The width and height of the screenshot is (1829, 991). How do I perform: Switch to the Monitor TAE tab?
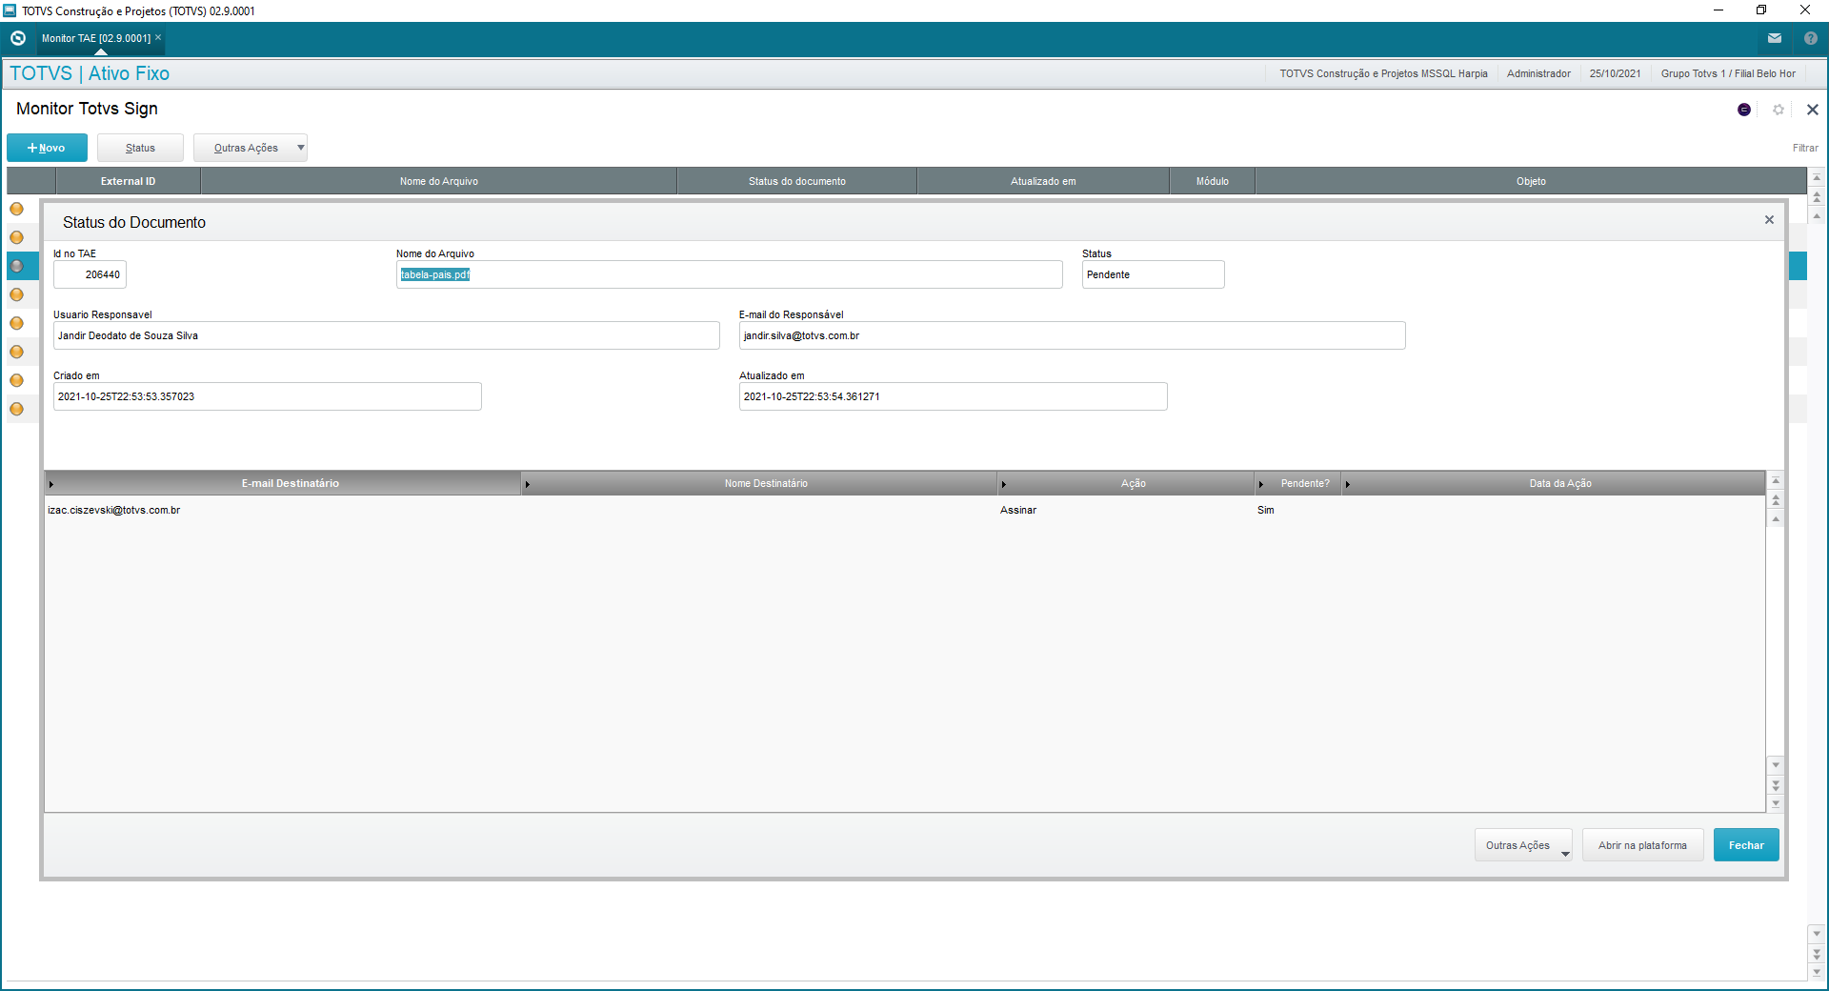pos(95,38)
